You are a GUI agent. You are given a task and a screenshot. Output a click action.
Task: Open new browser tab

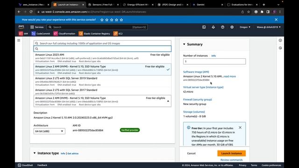pos(264,5)
